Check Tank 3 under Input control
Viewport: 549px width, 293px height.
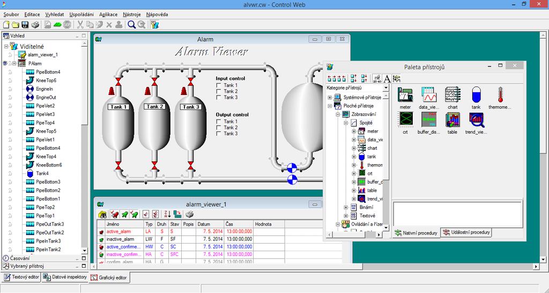pos(219,97)
